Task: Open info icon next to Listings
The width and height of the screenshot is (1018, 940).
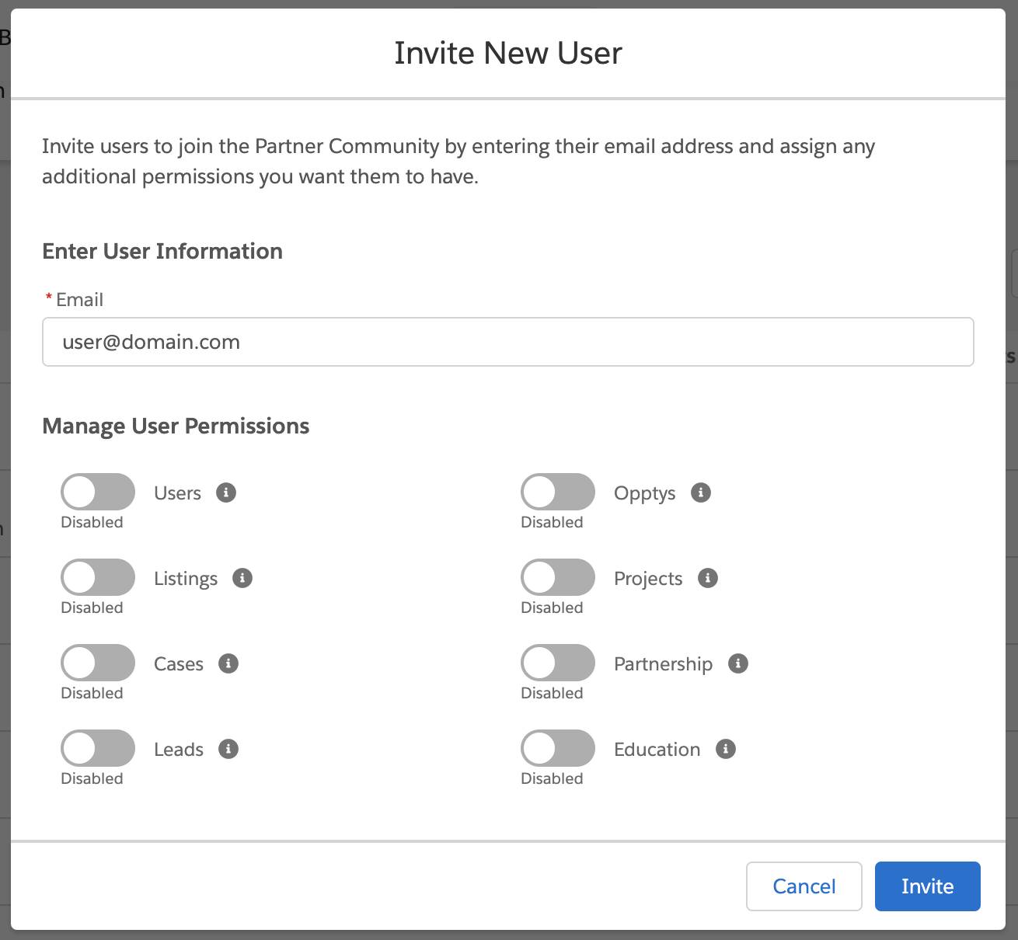Action: 242,578
